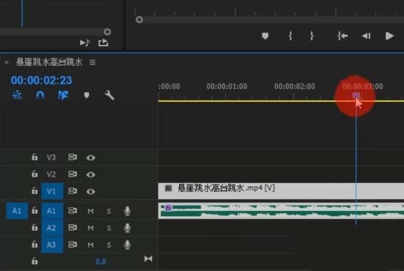
Task: Select the 悬崖跳水高台跳水.mp4 video clip on V1
Action: point(281,191)
